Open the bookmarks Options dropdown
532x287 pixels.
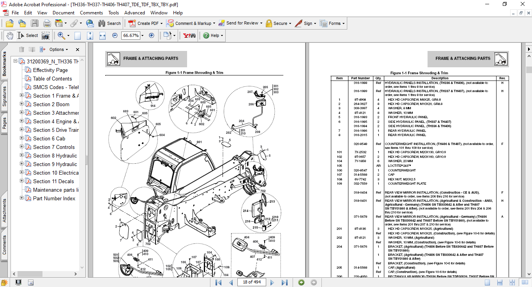58,49
